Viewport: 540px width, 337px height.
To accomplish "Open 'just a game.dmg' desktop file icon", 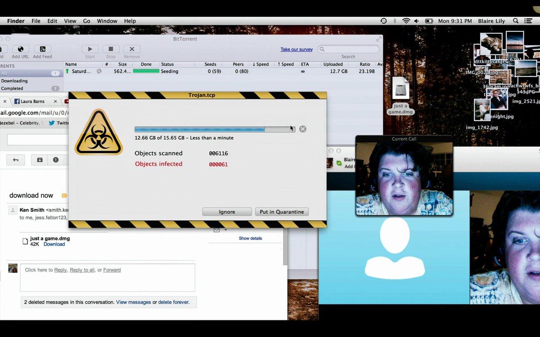I will coord(400,89).
